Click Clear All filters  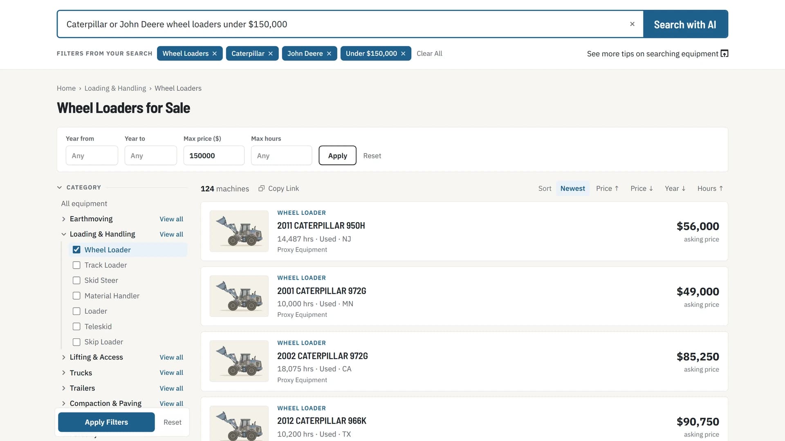429,53
